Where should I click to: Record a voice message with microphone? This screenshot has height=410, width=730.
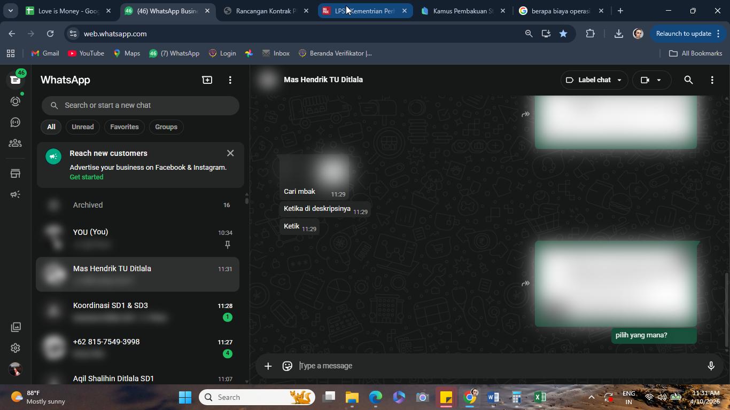coord(711,366)
